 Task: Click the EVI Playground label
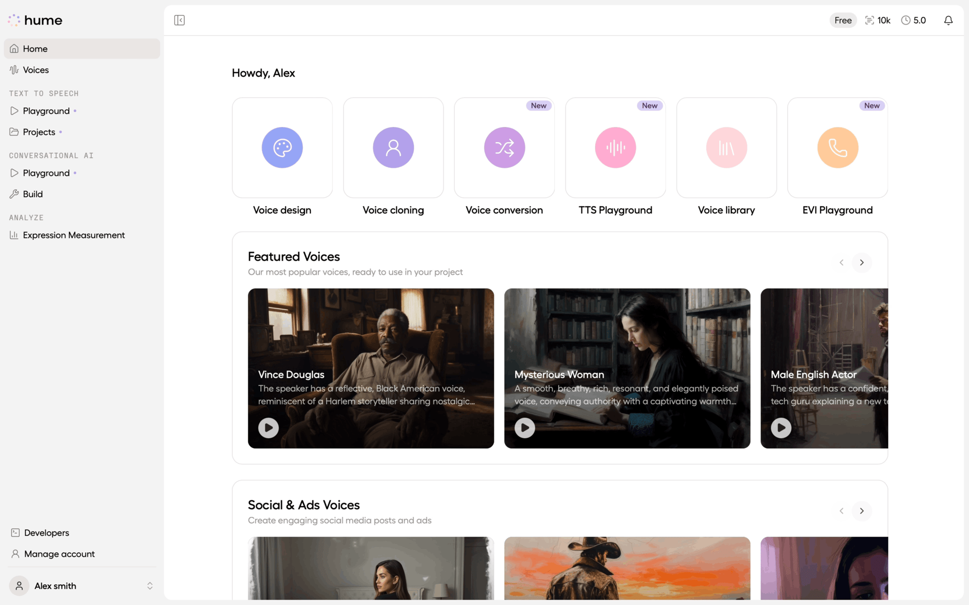point(837,210)
